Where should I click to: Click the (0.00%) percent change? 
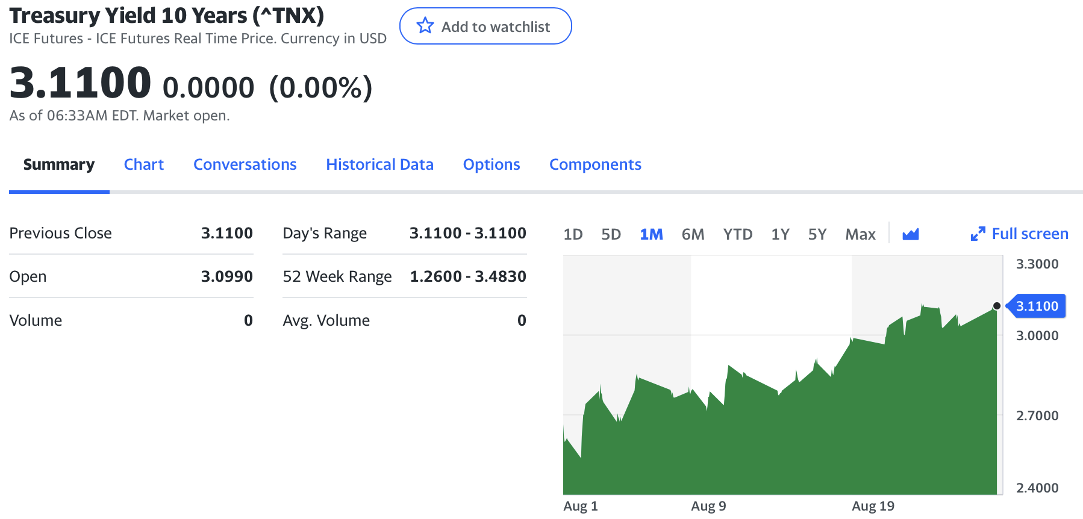click(x=320, y=88)
